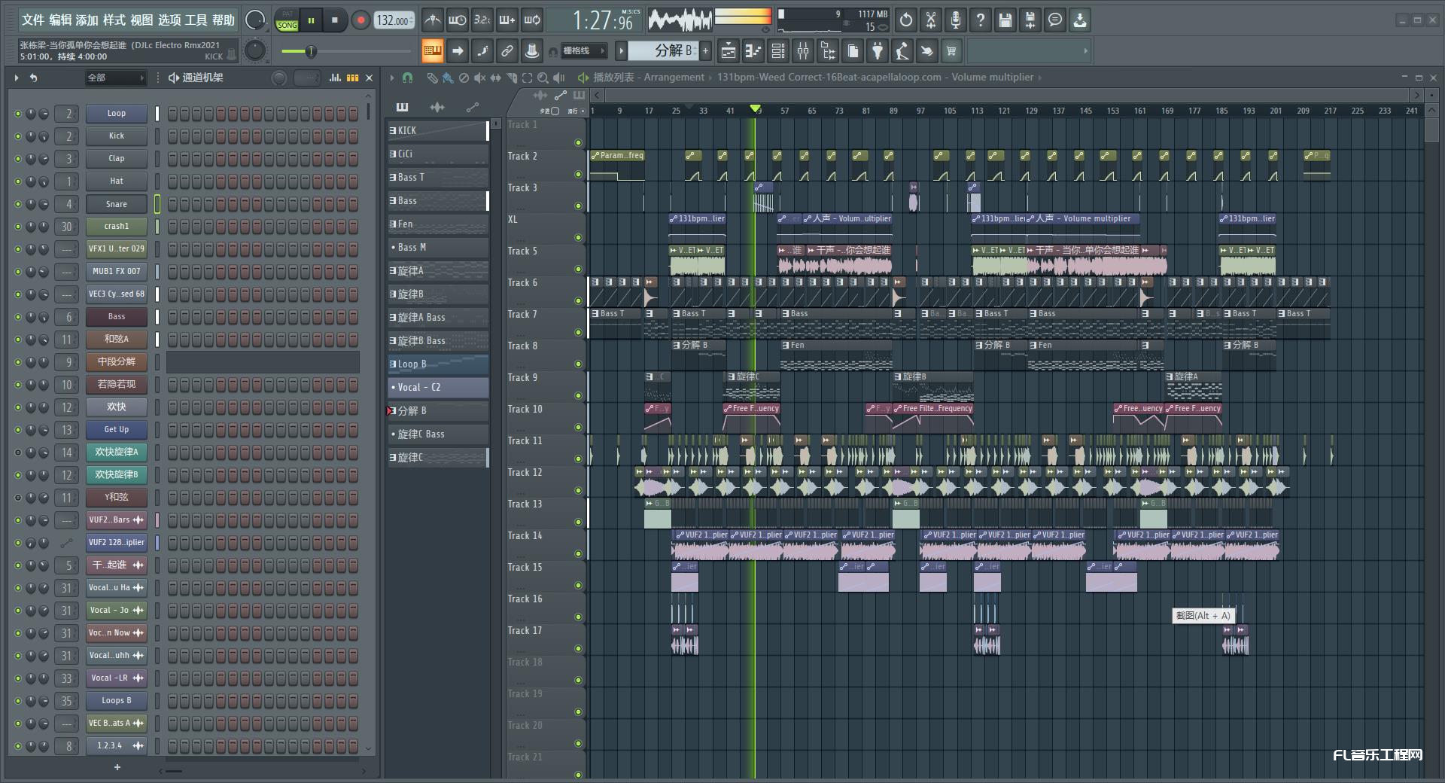Open the Snare channel button
This screenshot has height=783, width=1445.
click(x=117, y=204)
